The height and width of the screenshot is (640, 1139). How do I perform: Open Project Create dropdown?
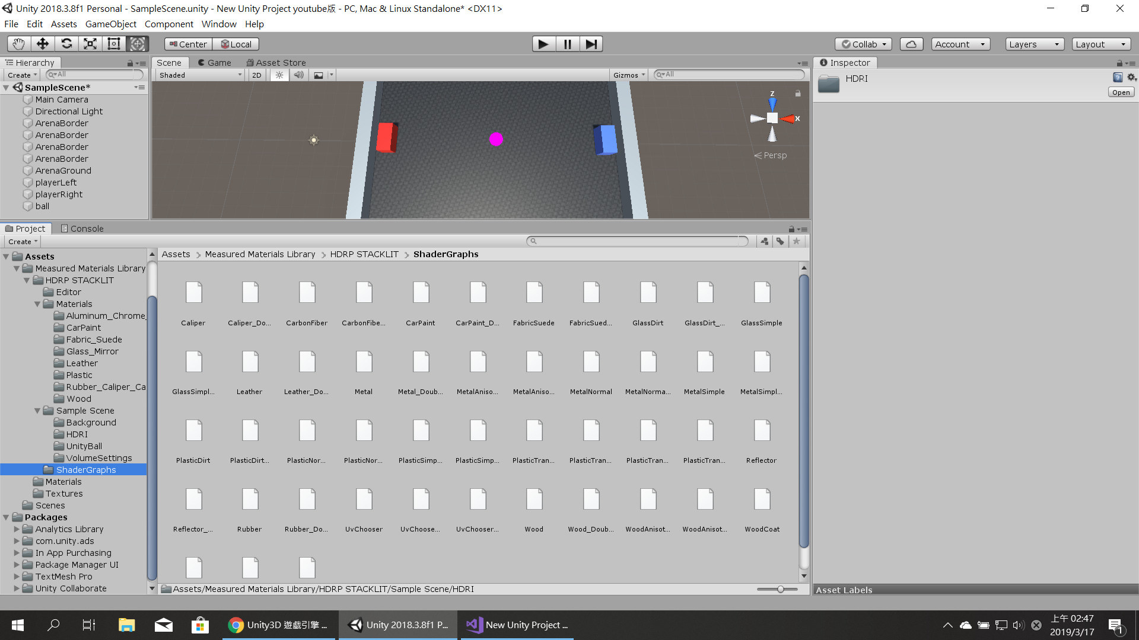(23, 242)
